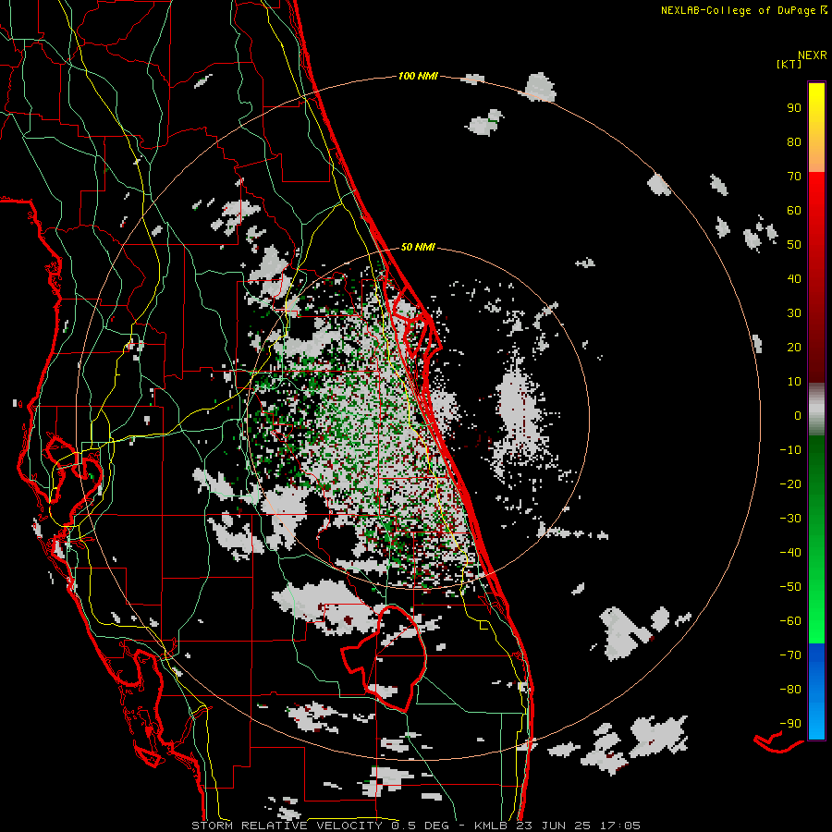Pick the gray zero band of color bar
This screenshot has width=832, height=832.
click(816, 410)
